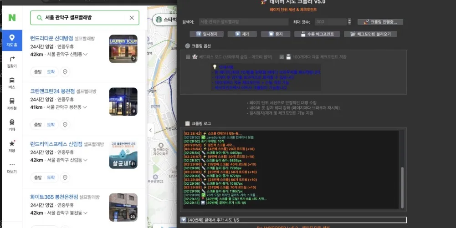Click the 최대 갯수 field showing 300
Image resolution: width=456 pixels, height=228 pixels.
331,22
